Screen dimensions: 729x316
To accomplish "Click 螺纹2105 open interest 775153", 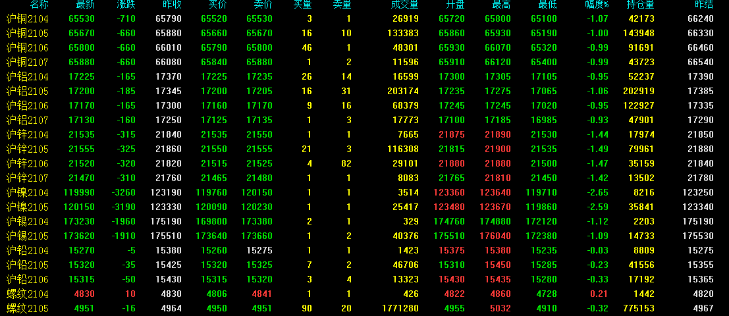I will [639, 309].
